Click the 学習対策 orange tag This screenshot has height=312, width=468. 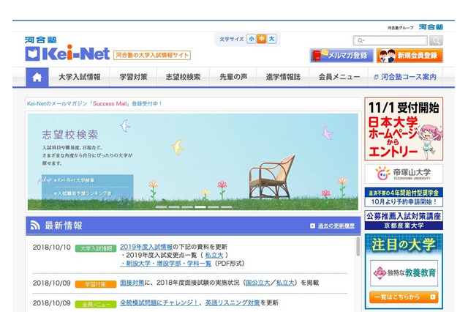96,284
